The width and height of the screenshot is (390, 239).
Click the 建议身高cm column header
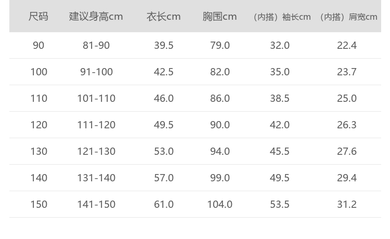(96, 17)
